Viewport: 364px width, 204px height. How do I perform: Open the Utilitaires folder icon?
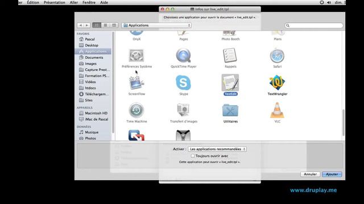[230, 110]
